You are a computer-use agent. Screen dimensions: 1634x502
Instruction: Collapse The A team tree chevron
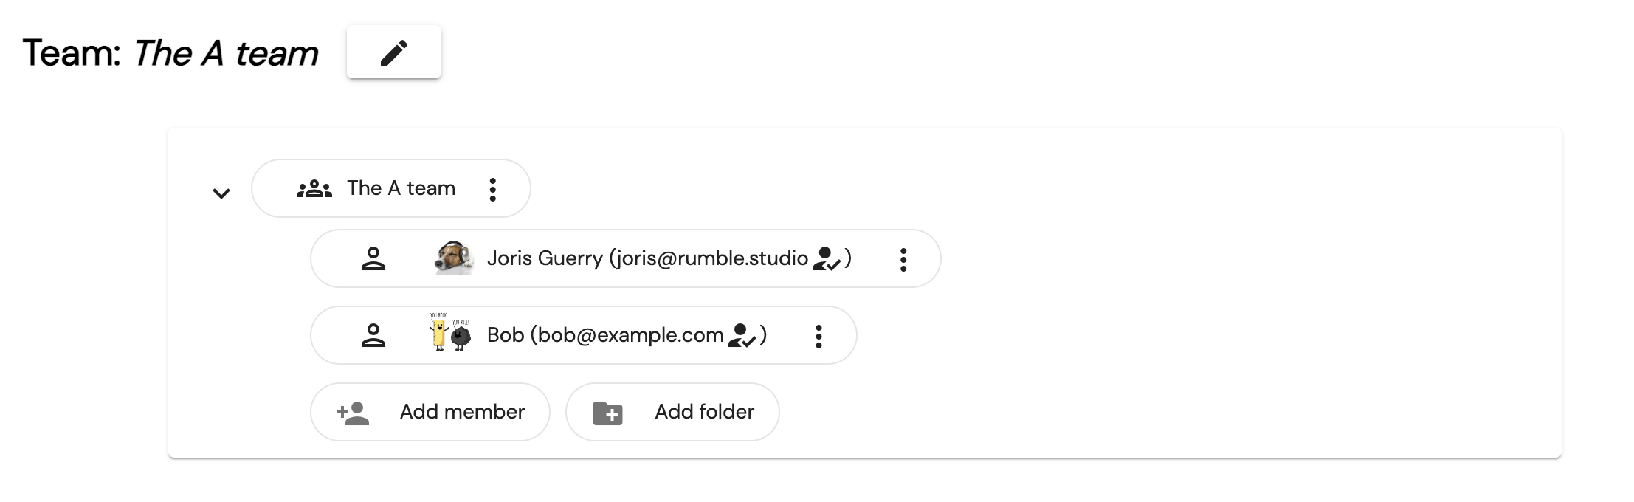(x=221, y=193)
